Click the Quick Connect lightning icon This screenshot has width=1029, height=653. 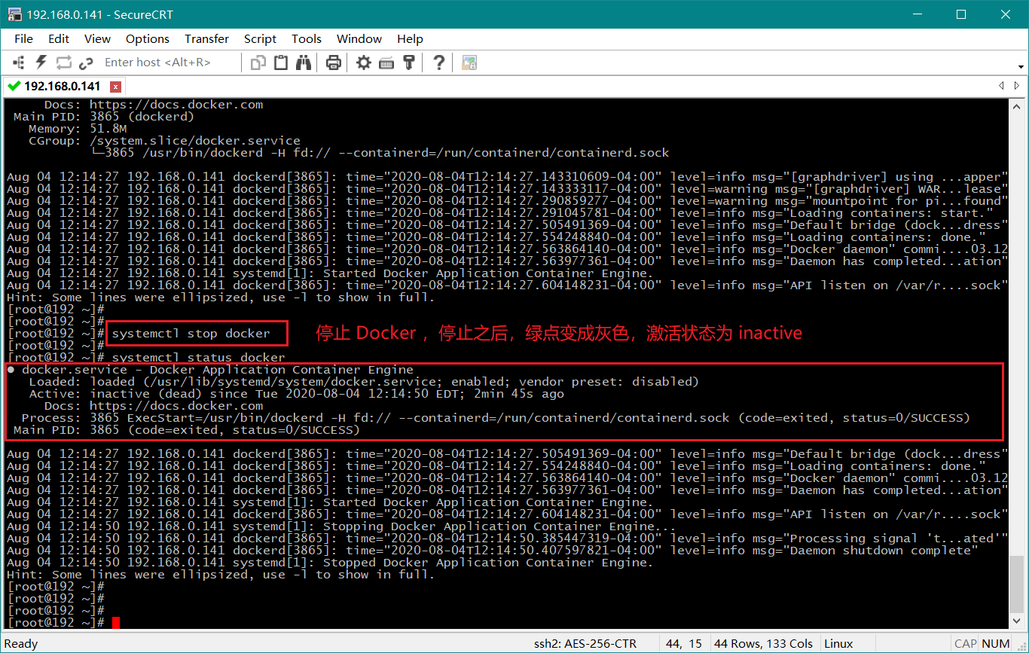point(41,63)
